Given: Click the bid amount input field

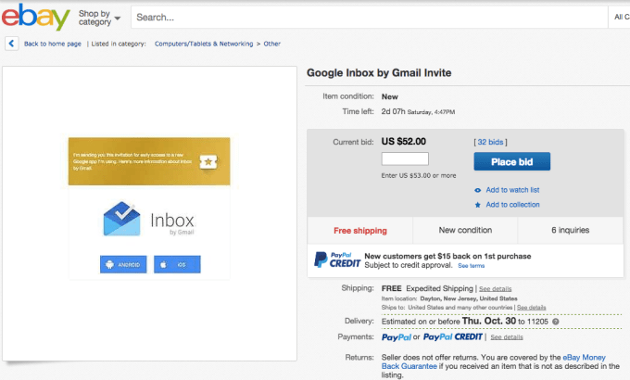Looking at the screenshot, I should point(405,159).
